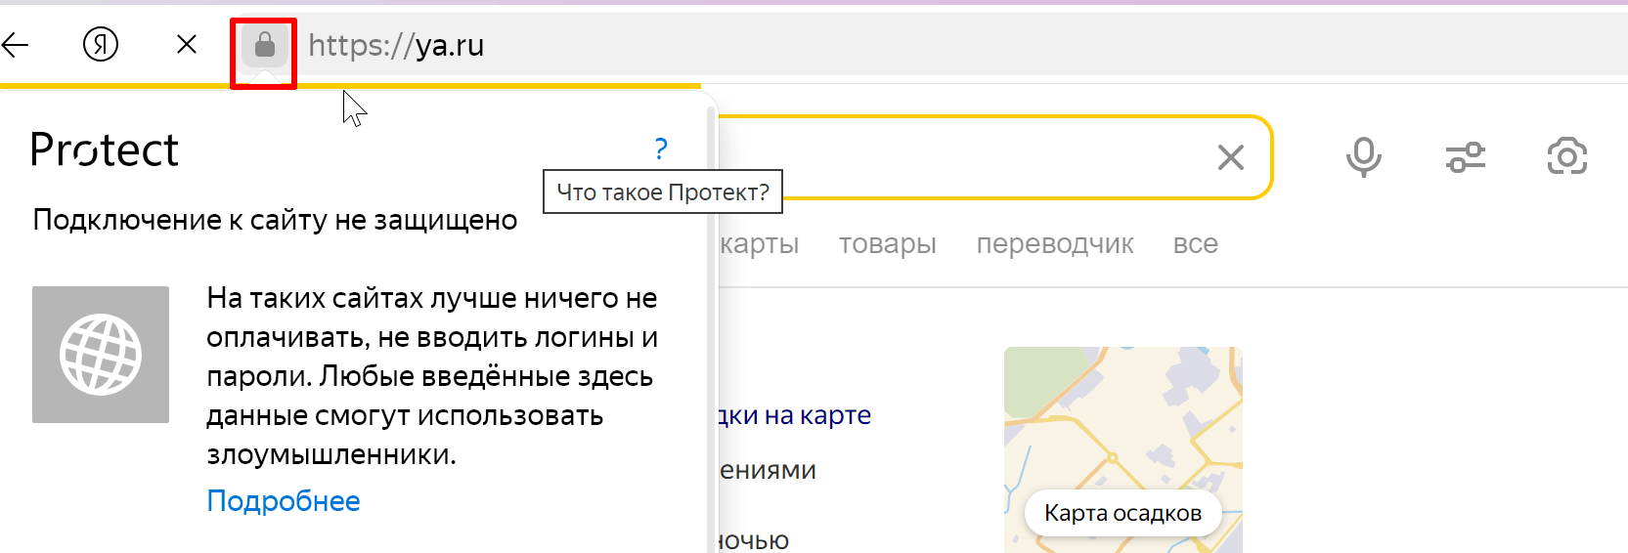Click the Protect logo heading
The height and width of the screenshot is (553, 1628).
click(x=105, y=149)
